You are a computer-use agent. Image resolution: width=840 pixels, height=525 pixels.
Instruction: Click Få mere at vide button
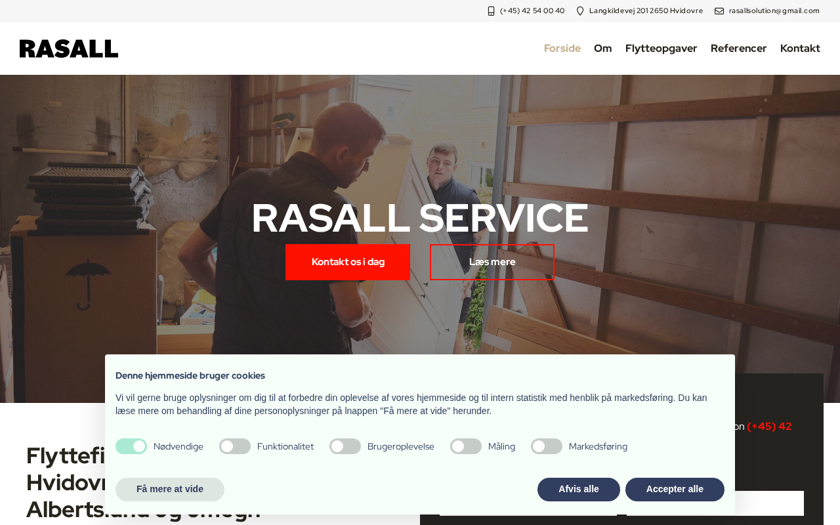pyautogui.click(x=170, y=490)
